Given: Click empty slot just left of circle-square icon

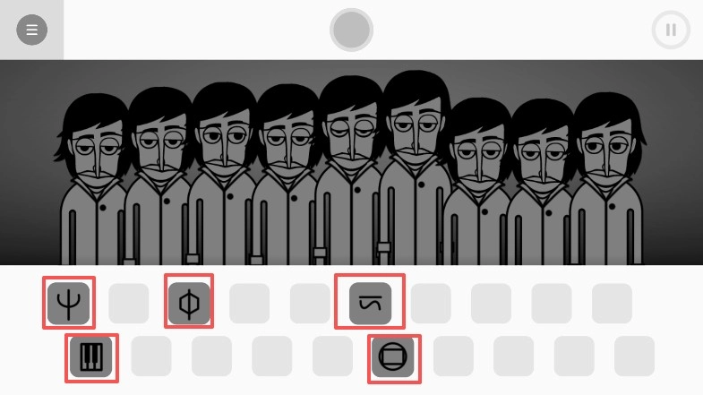Looking at the screenshot, I should tap(332, 356).
